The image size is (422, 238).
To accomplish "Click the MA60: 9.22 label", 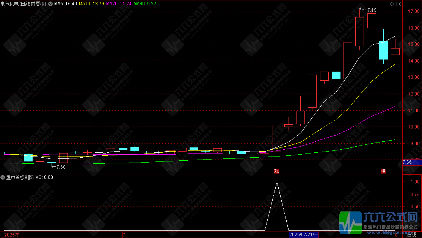I will pyautogui.click(x=145, y=4).
